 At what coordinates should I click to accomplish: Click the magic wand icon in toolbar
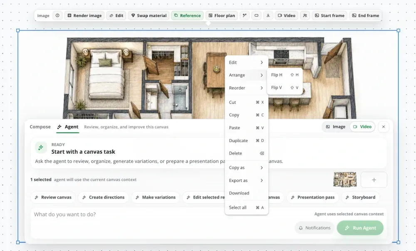(245, 15)
